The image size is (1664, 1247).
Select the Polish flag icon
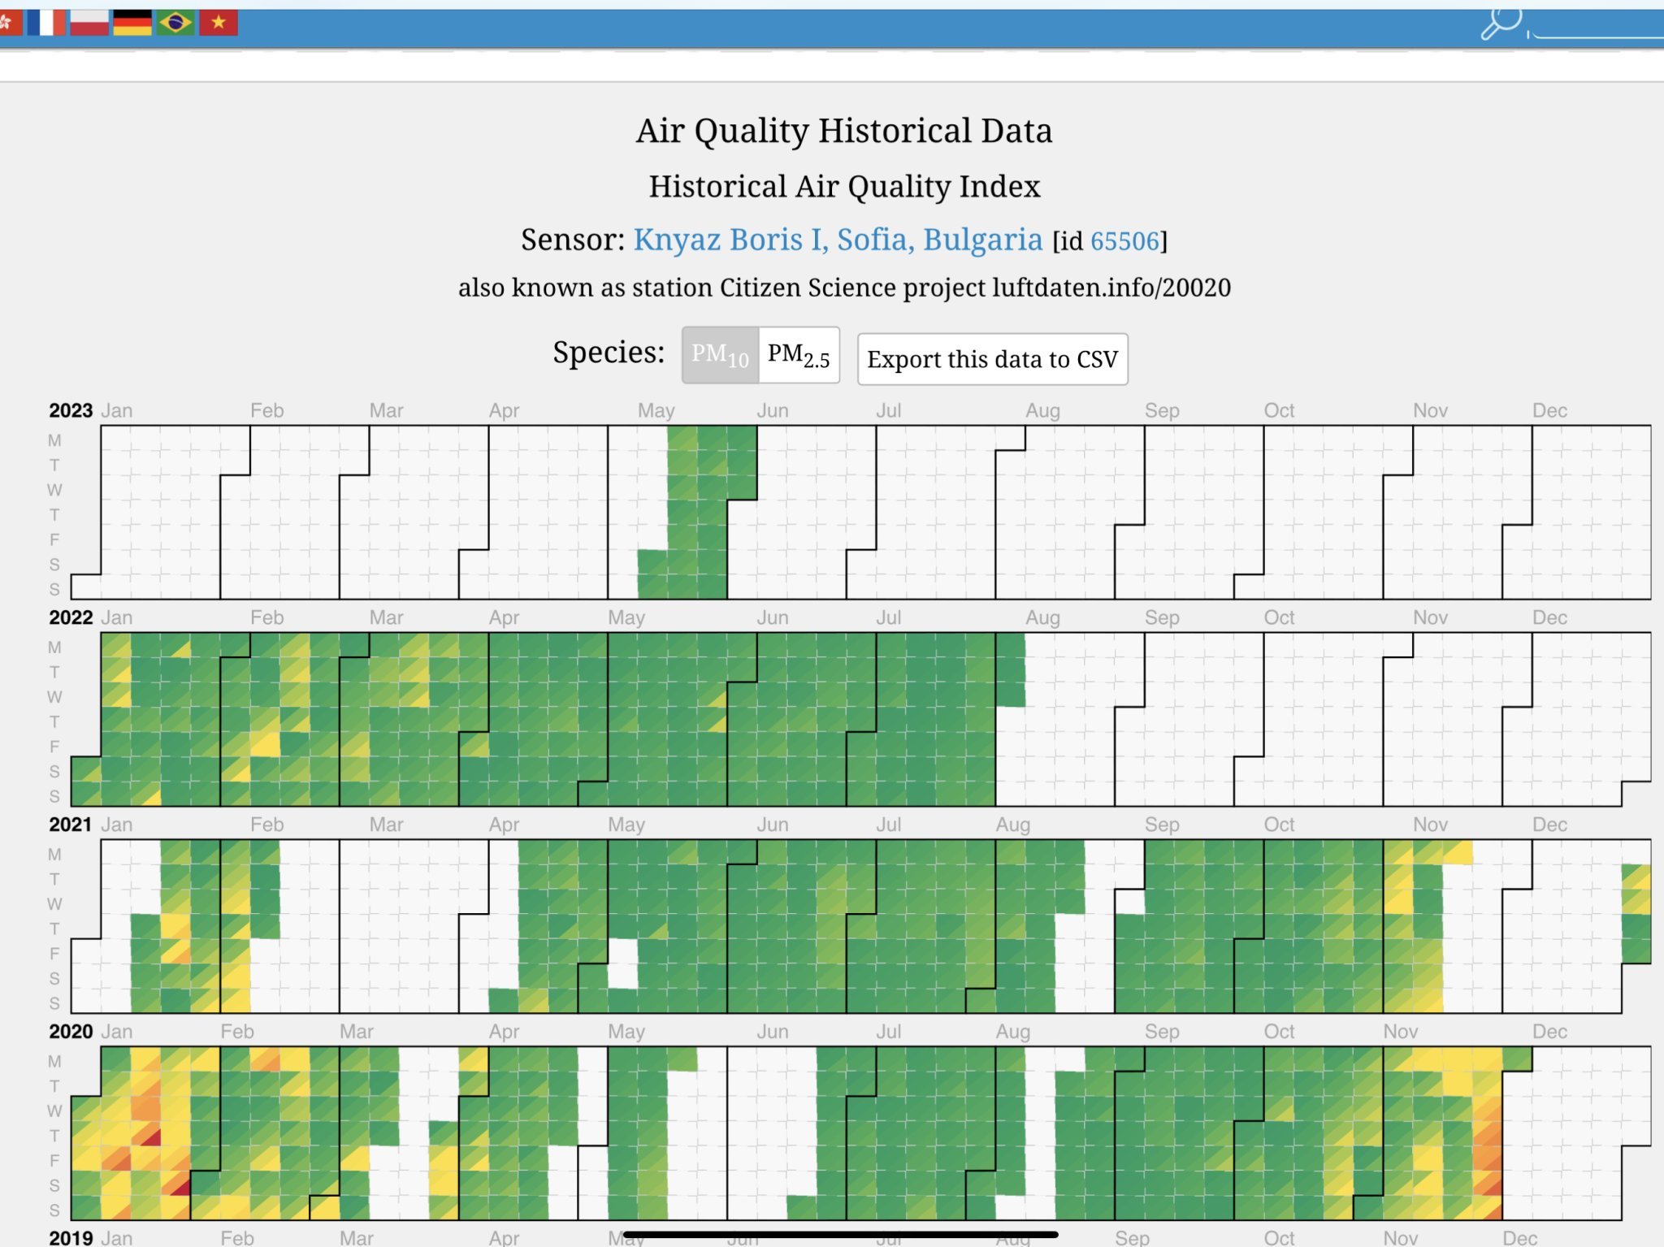point(89,23)
